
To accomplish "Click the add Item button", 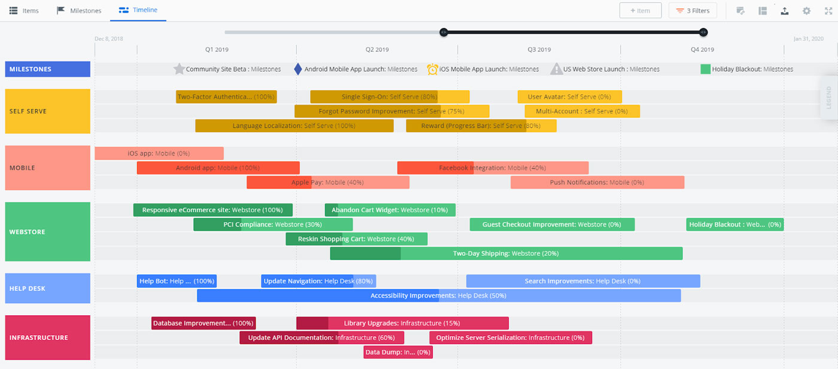I will 640,11.
